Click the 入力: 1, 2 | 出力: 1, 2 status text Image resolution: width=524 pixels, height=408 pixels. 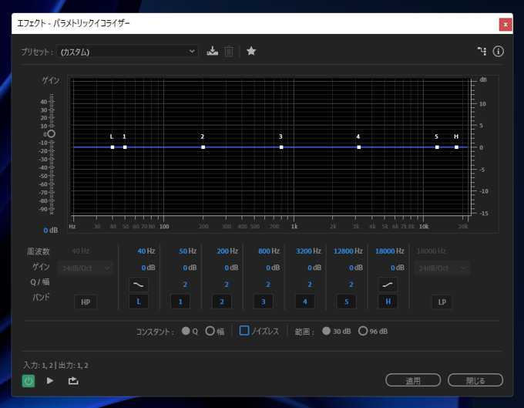point(55,365)
